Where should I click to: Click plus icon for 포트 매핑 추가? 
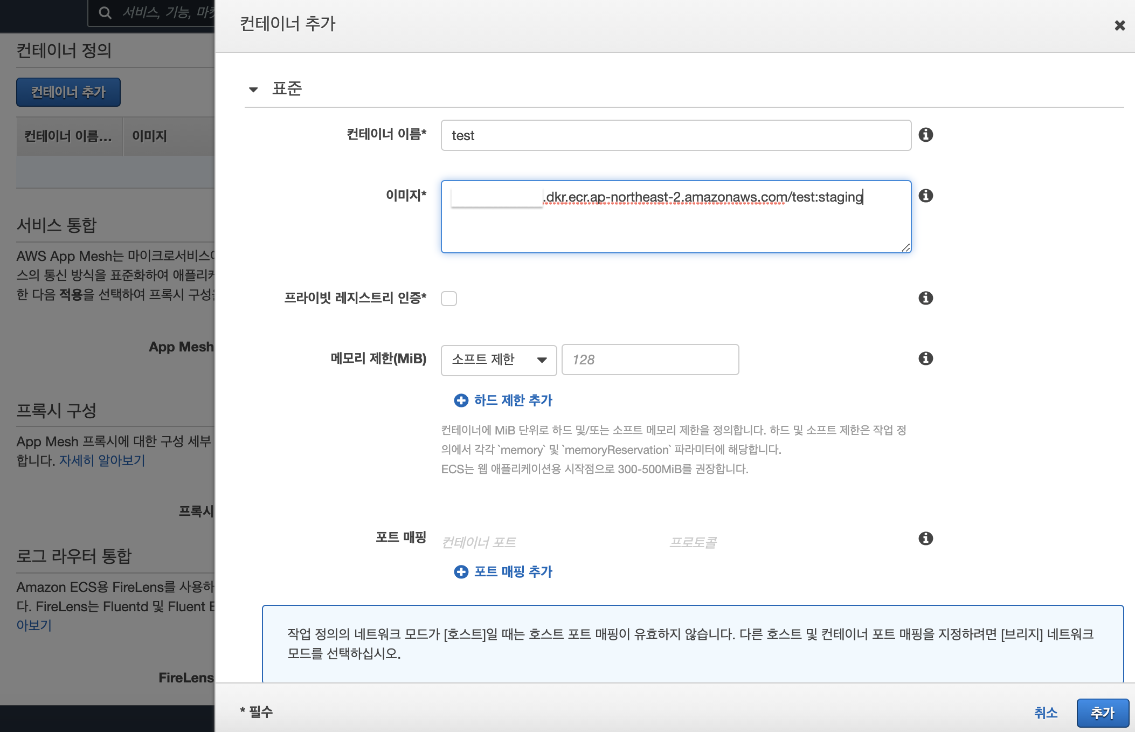click(461, 572)
